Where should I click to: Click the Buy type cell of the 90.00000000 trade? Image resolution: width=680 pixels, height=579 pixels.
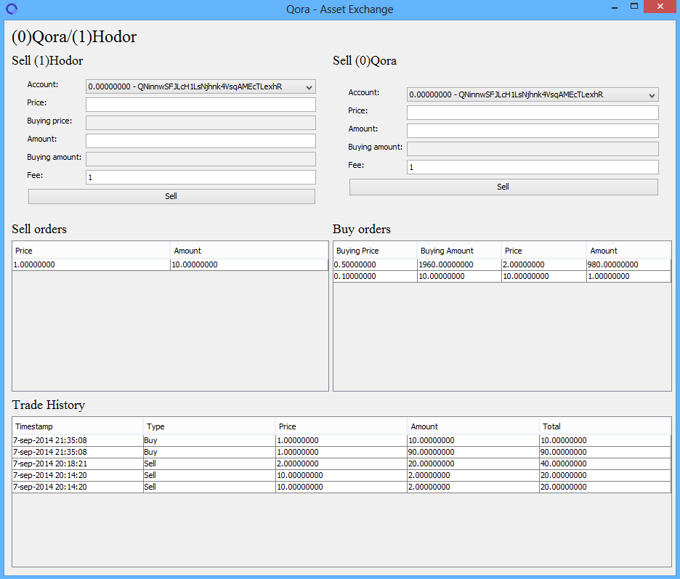[209, 452]
